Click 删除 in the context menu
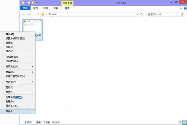 10,102
